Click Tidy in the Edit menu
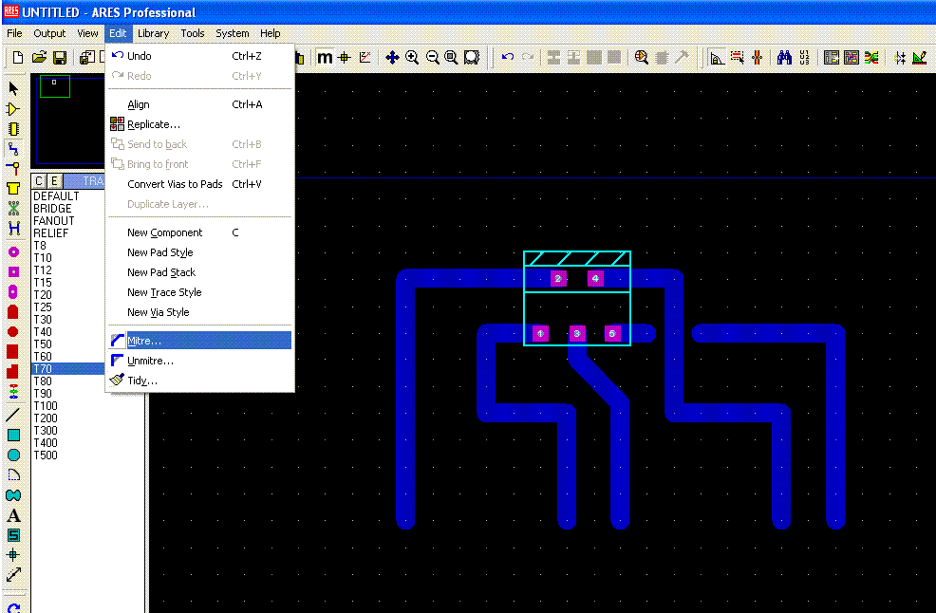The width and height of the screenshot is (936, 613). tap(142, 381)
